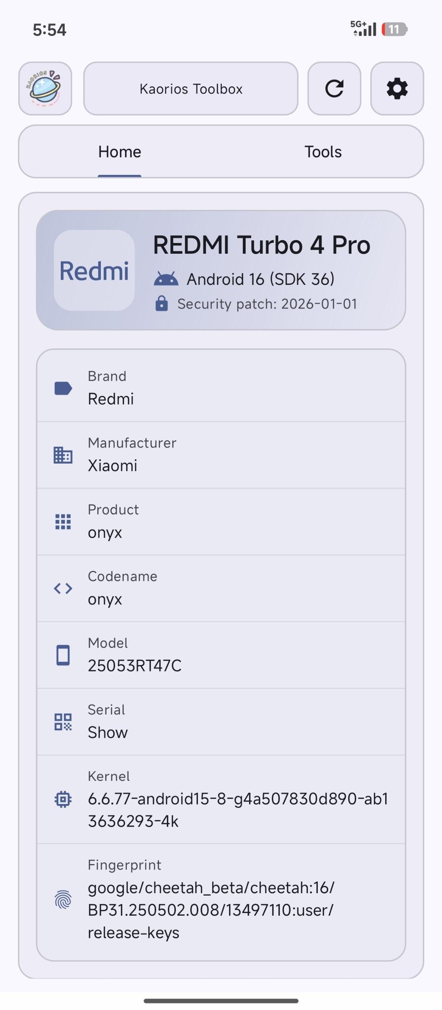Tap the Kaorios planet logo icon
Image resolution: width=442 pixels, height=1010 pixels.
(x=45, y=88)
